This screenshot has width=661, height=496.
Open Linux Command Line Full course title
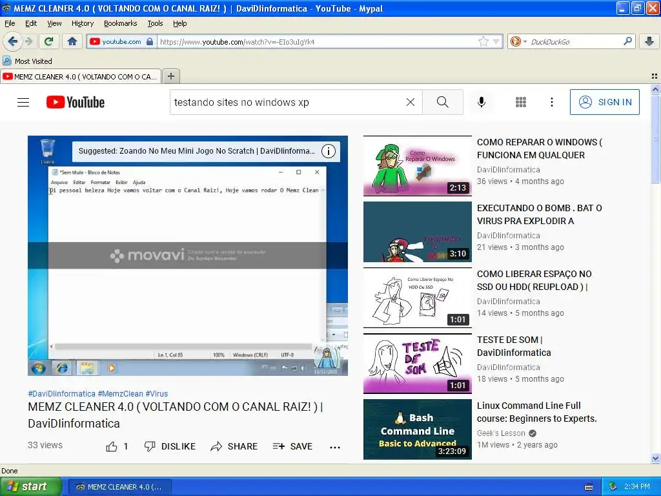point(537,411)
